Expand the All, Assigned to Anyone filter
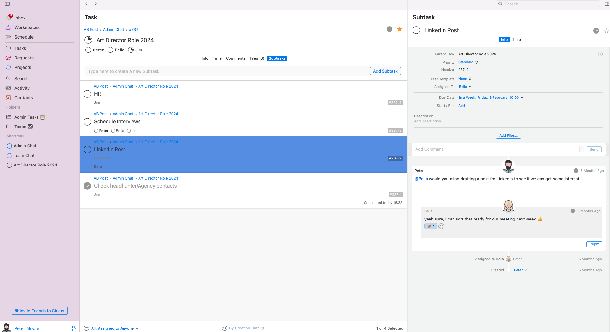The width and height of the screenshot is (610, 332). pos(115,328)
